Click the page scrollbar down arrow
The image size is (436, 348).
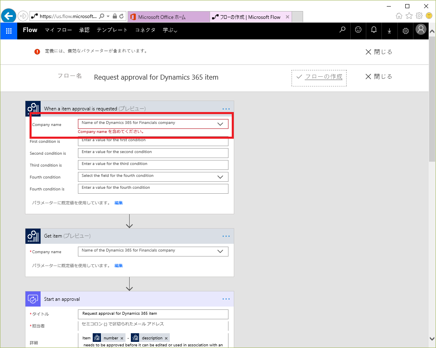pos(432,339)
